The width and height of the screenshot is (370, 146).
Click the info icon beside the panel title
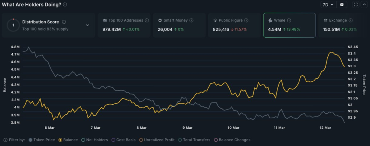pyautogui.click(x=65, y=5)
